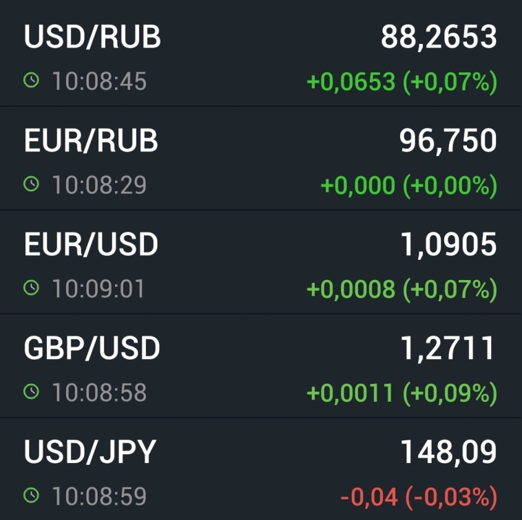Image resolution: width=522 pixels, height=520 pixels.
Task: Click the clock icon beside 10:08:45
Action: click(31, 82)
